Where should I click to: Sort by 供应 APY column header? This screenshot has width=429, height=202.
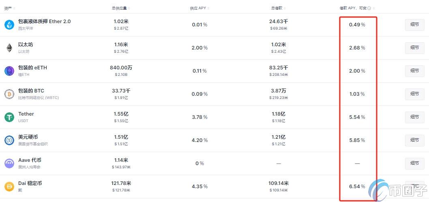pyautogui.click(x=199, y=8)
